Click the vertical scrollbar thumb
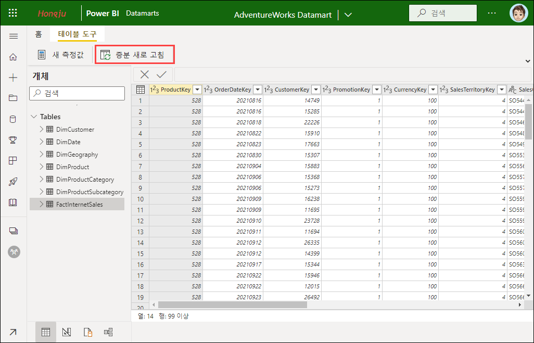 click(x=528, y=122)
